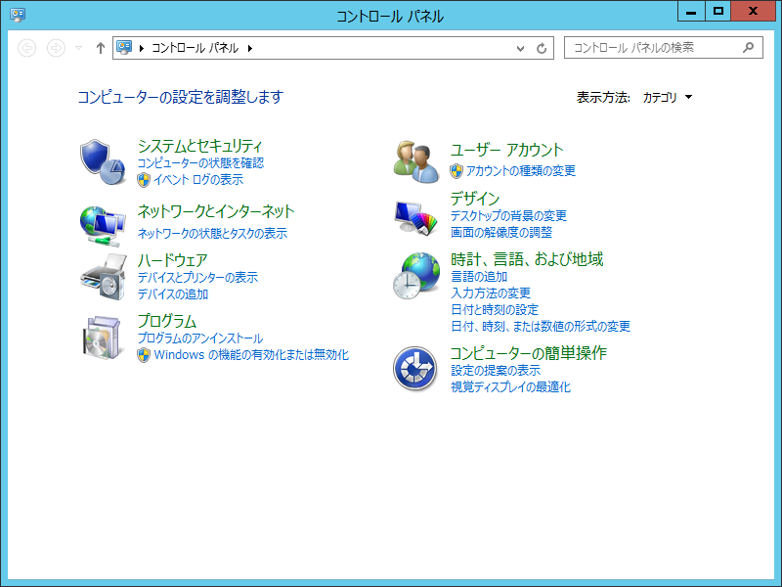
Task: Click the shield icon beside イベント ログの表示
Action: pos(144,180)
